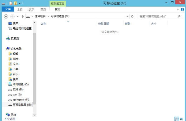Click the sidebar scrollbar up arrow
Image resolution: width=186 pixels, height=121 pixels.
pos(35,23)
